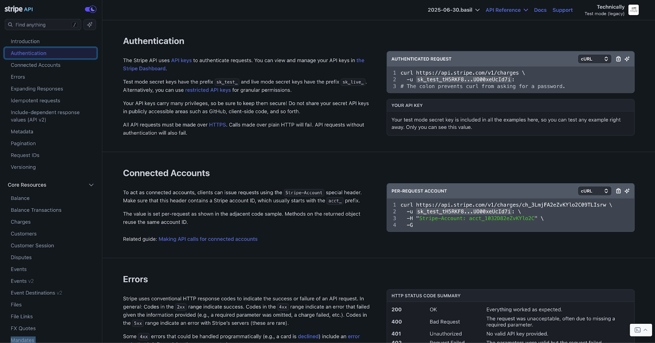This screenshot has height=343, width=655.
Task: Open Versioning in the sidebar
Action: [x=23, y=167]
